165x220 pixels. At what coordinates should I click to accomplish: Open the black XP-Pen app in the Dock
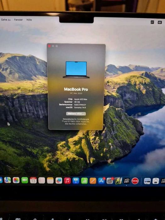[x=127, y=181]
